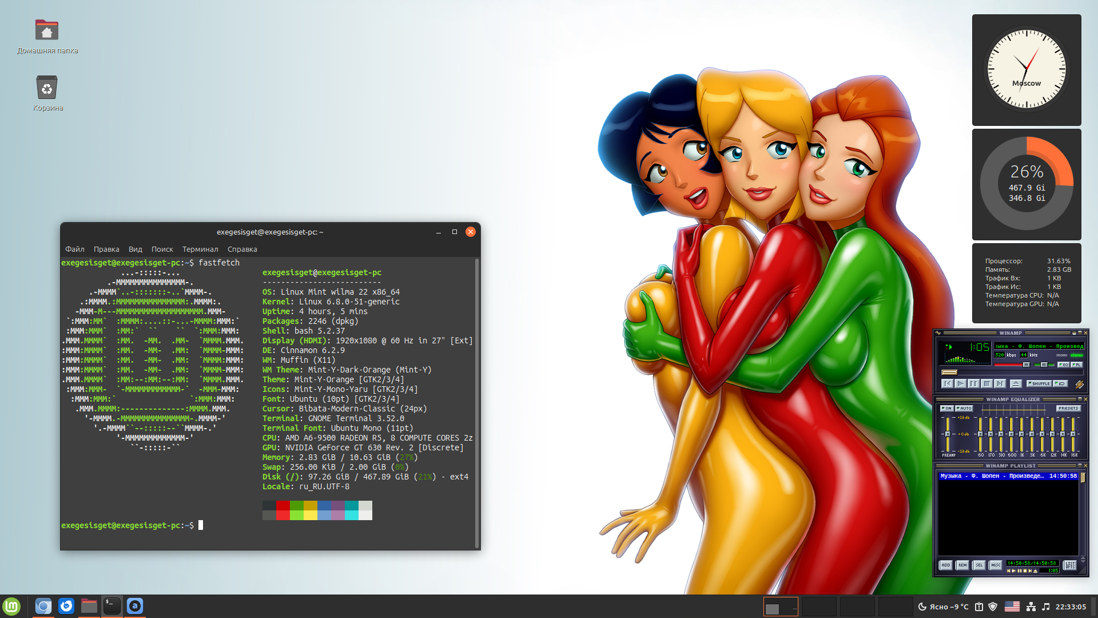
Task: Click the Winamp lightning logo icon
Action: click(1080, 384)
